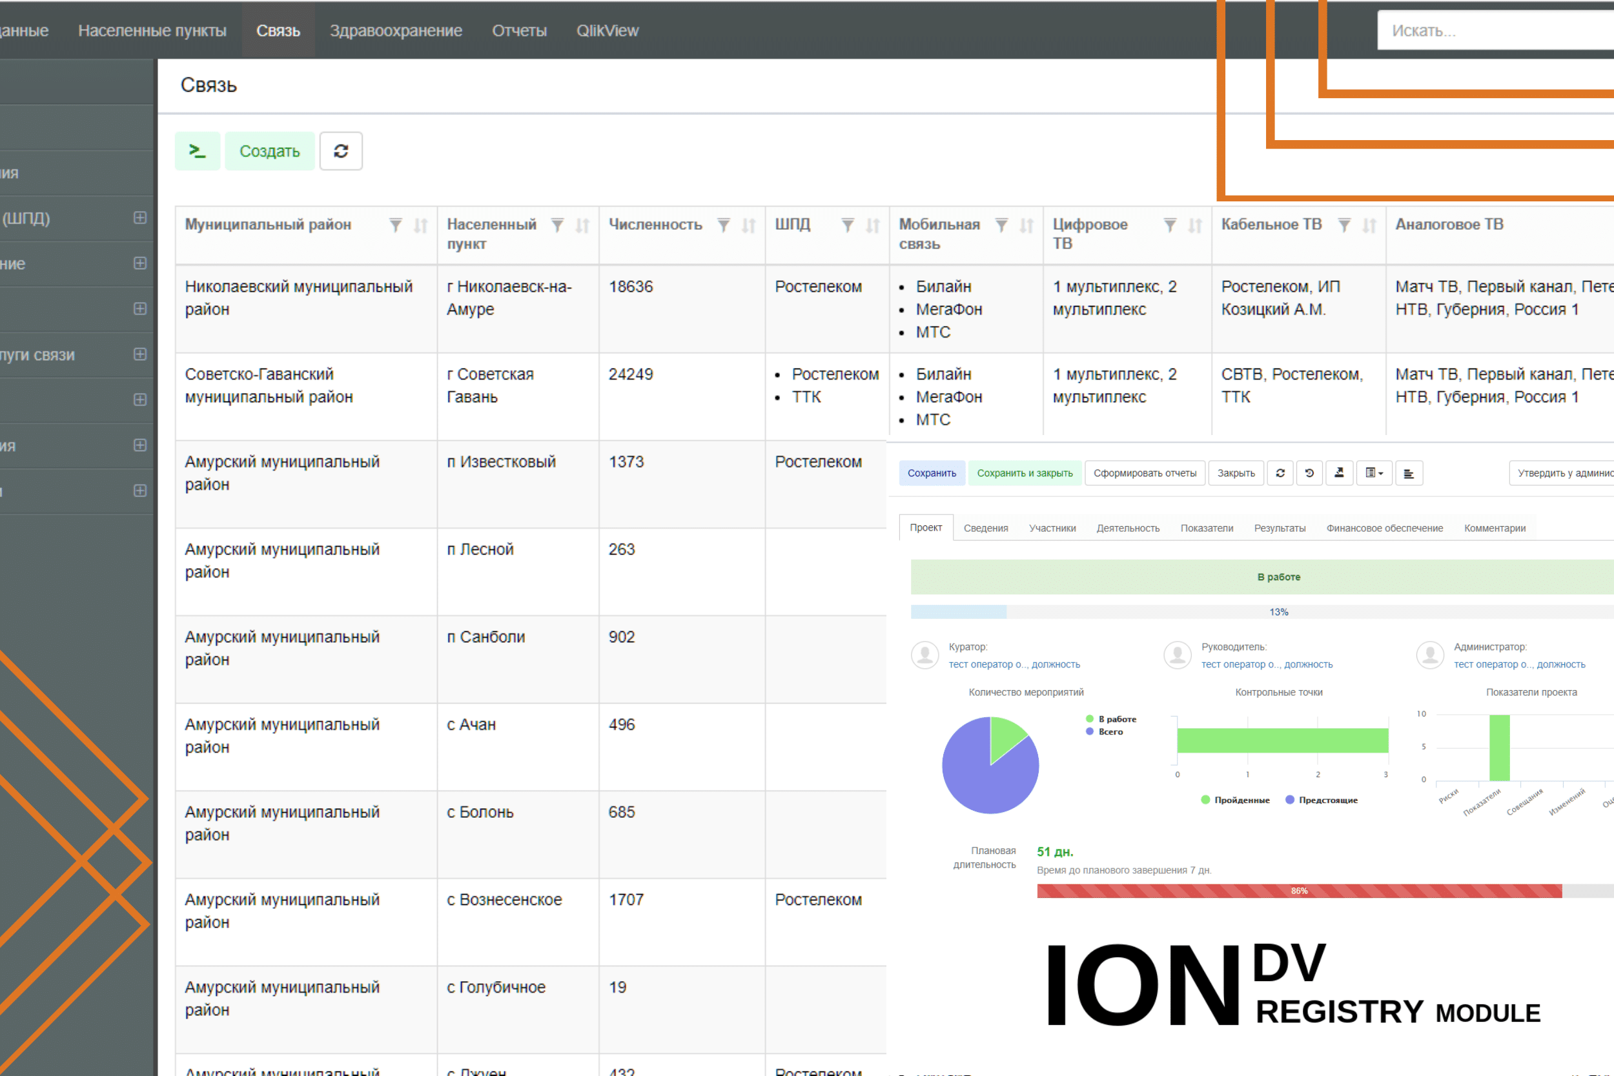Image resolution: width=1614 pixels, height=1076 pixels.
Task: Click the Руководитель avatar icon
Action: point(1178,655)
